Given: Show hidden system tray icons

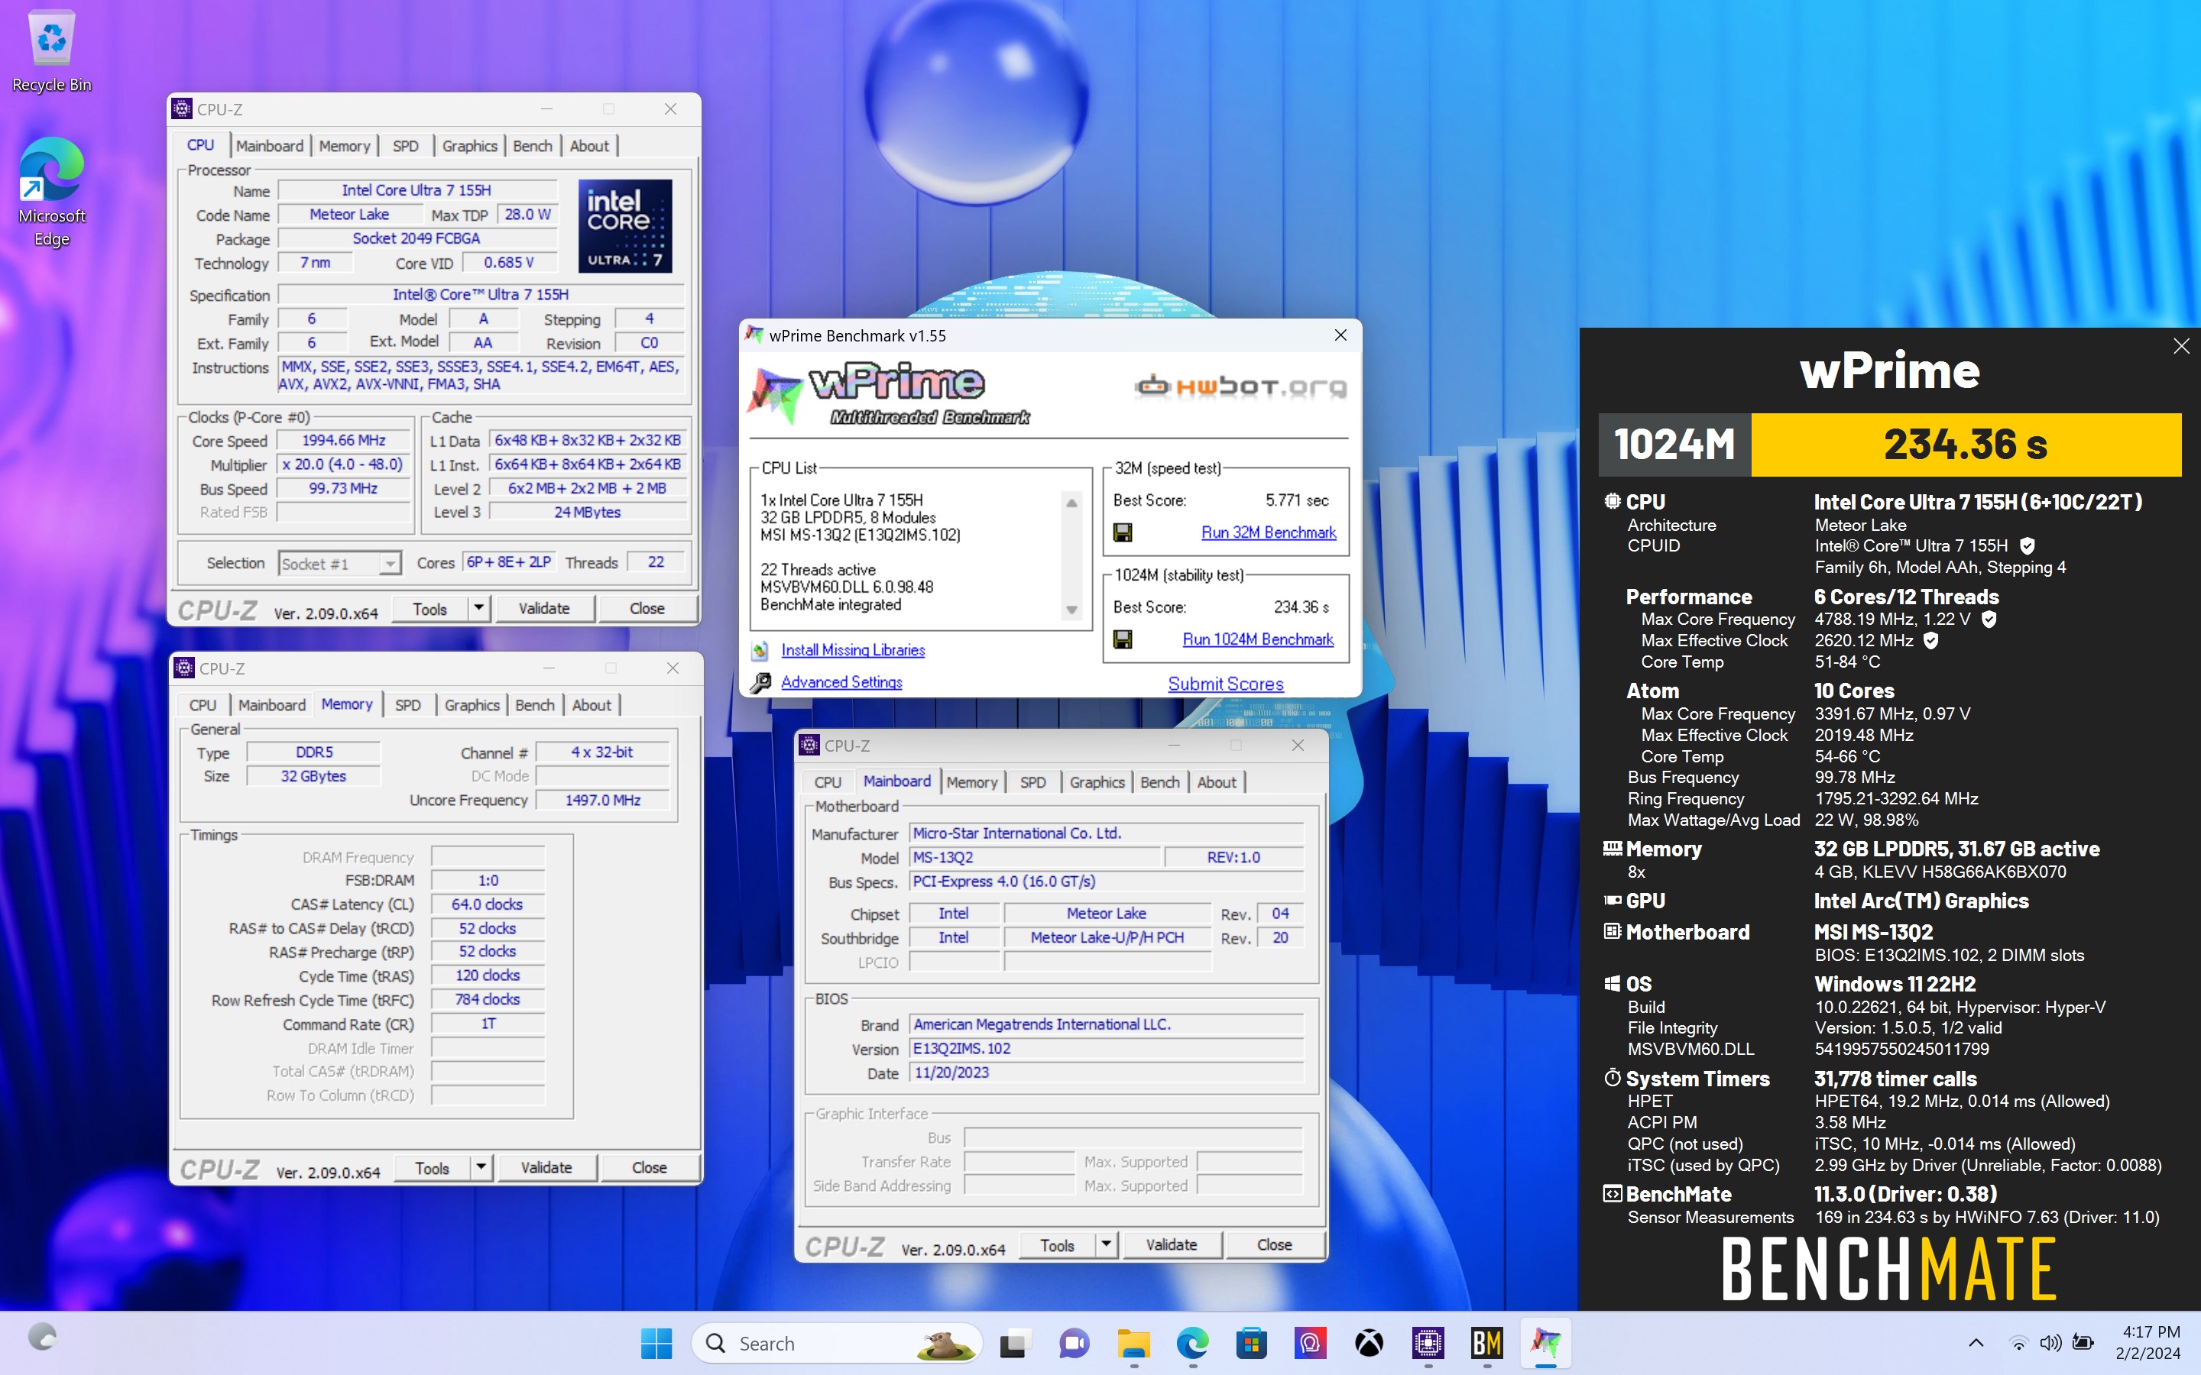Looking at the screenshot, I should [1976, 1343].
